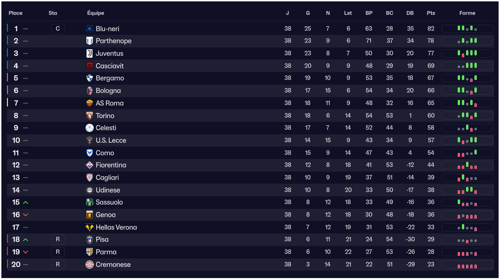Click the C status badge for Blu-neri
This screenshot has height=279, width=500.
pos(58,29)
